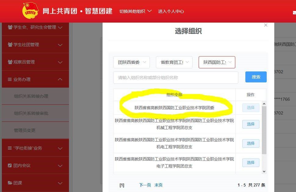296x192 pixels.
Task: Click 选择 for 电子工程学院团总支 row
Action: coord(251,163)
